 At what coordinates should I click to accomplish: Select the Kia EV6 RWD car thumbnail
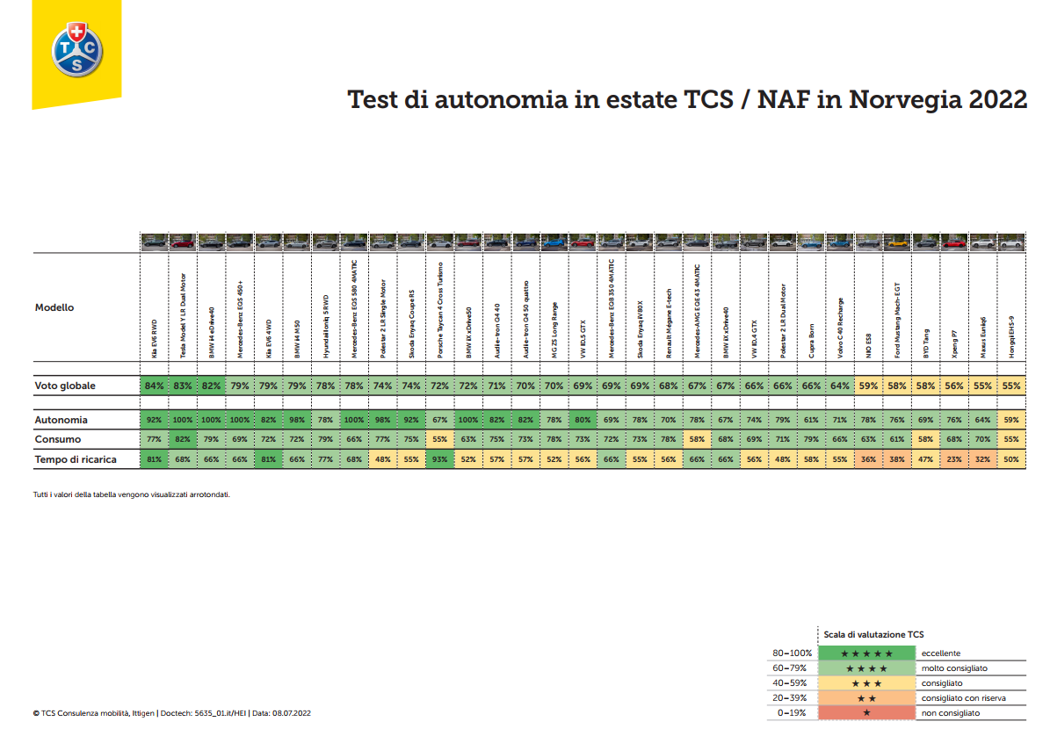[155, 242]
